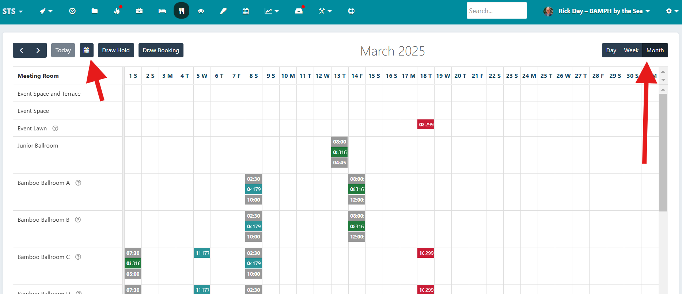Click the vertical scrollbar thumb of the calendar

coord(663,153)
